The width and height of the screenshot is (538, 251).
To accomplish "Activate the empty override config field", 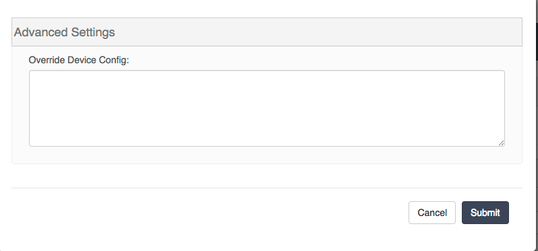I will pyautogui.click(x=267, y=108).
